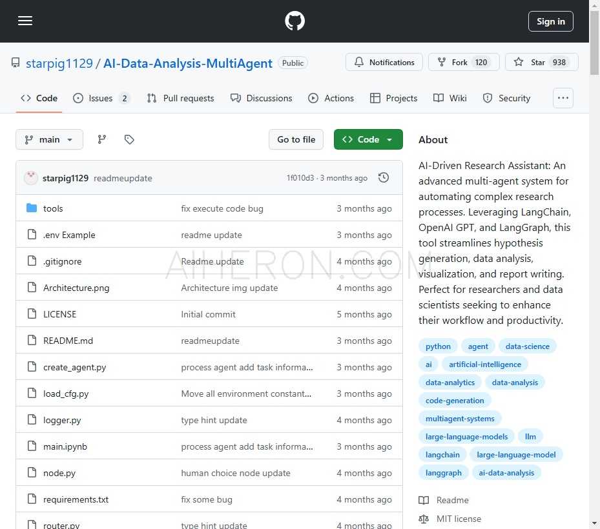Select the langchain topic tag
Screen dimensions: 600x529
(442, 455)
